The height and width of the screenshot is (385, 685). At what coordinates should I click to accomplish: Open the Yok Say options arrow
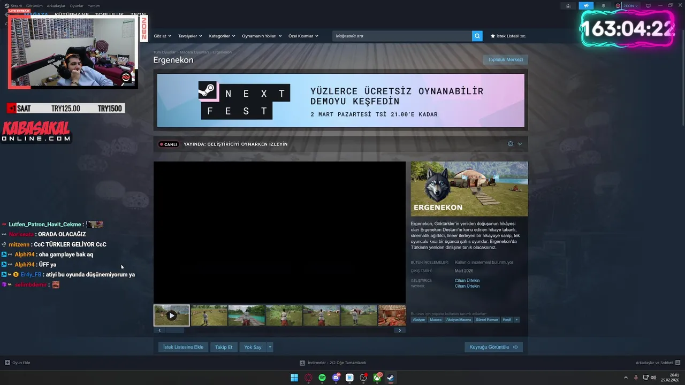coord(270,347)
